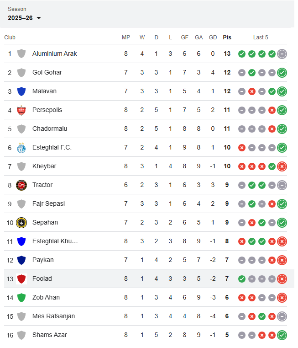Click the Persepolis club crest icon
This screenshot has width=298, height=348.
pos(21,110)
